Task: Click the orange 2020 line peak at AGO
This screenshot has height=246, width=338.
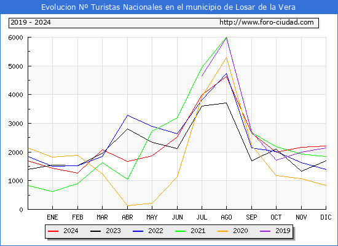Action: (x=226, y=57)
